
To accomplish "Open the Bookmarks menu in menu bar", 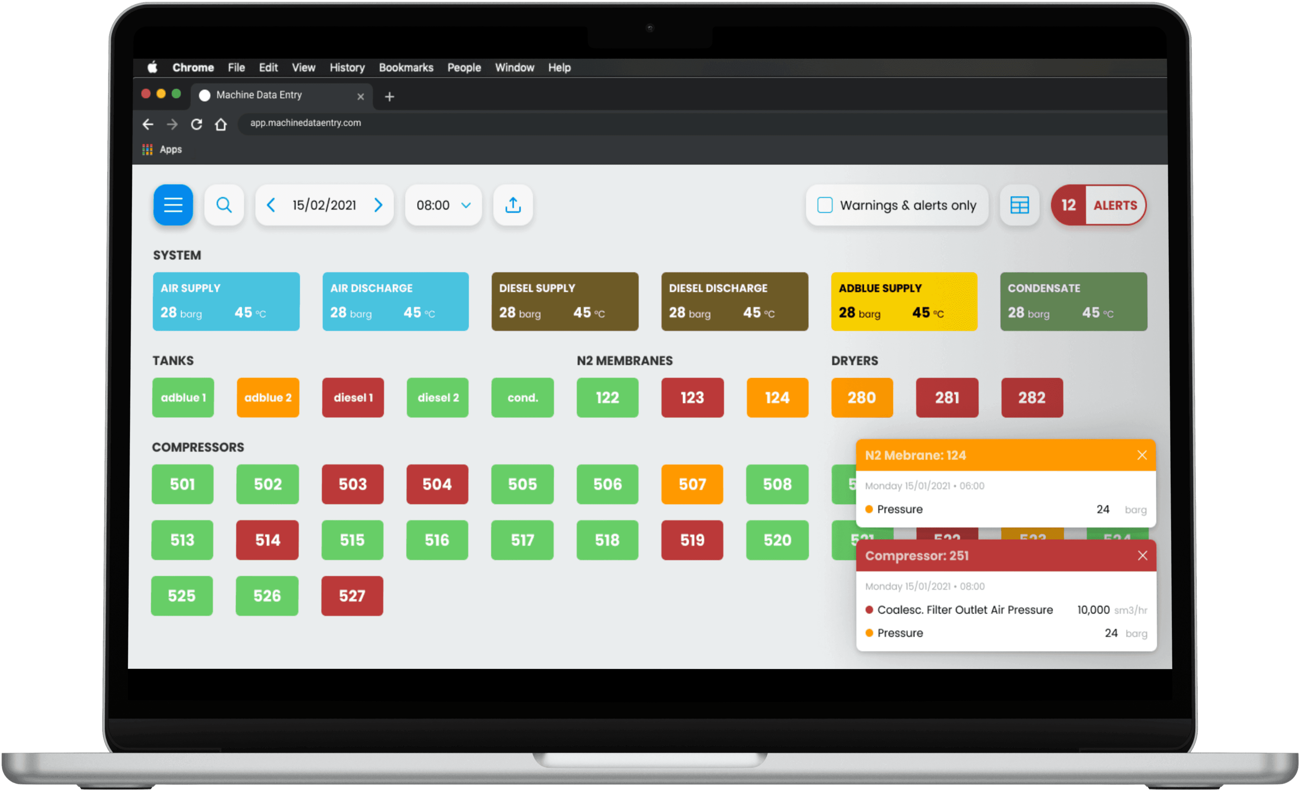I will (405, 68).
